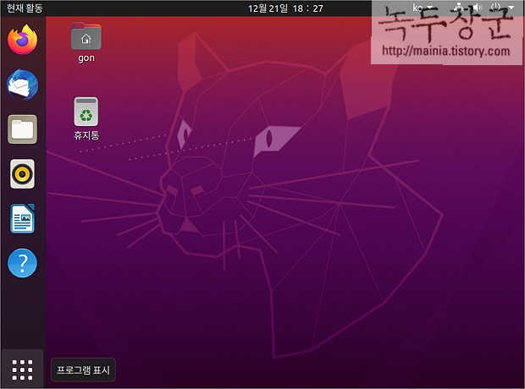Select the 휴지통 trash icon
Image resolution: width=525 pixels, height=389 pixels.
pyautogui.click(x=86, y=118)
